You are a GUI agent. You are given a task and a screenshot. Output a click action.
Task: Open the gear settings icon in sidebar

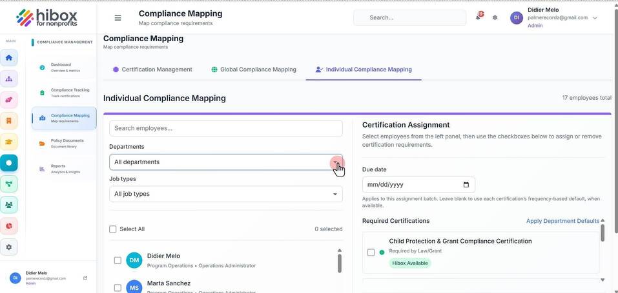coord(8,247)
